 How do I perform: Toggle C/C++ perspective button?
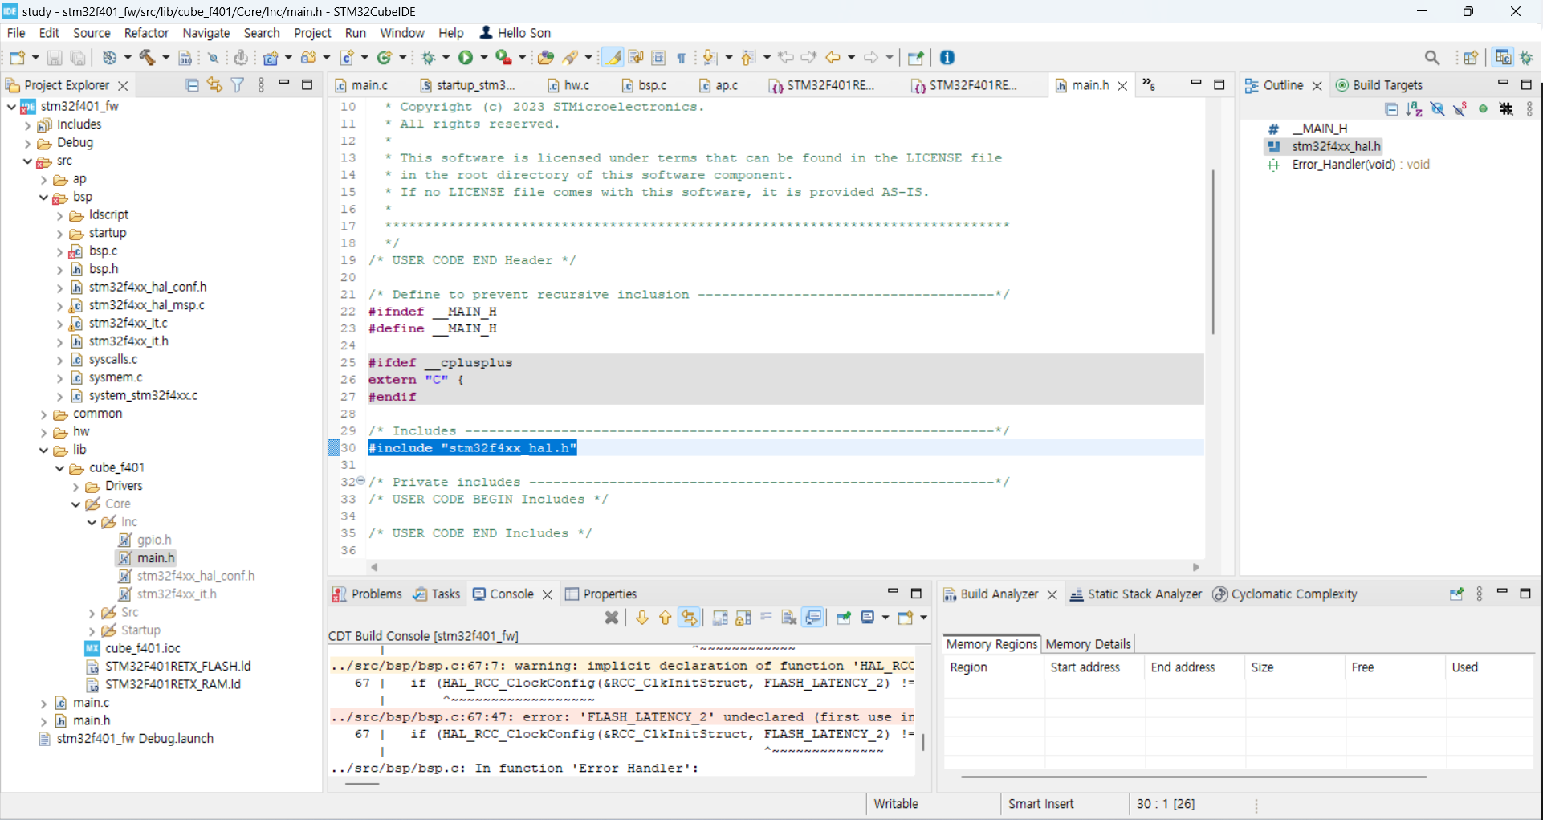coord(1503,57)
